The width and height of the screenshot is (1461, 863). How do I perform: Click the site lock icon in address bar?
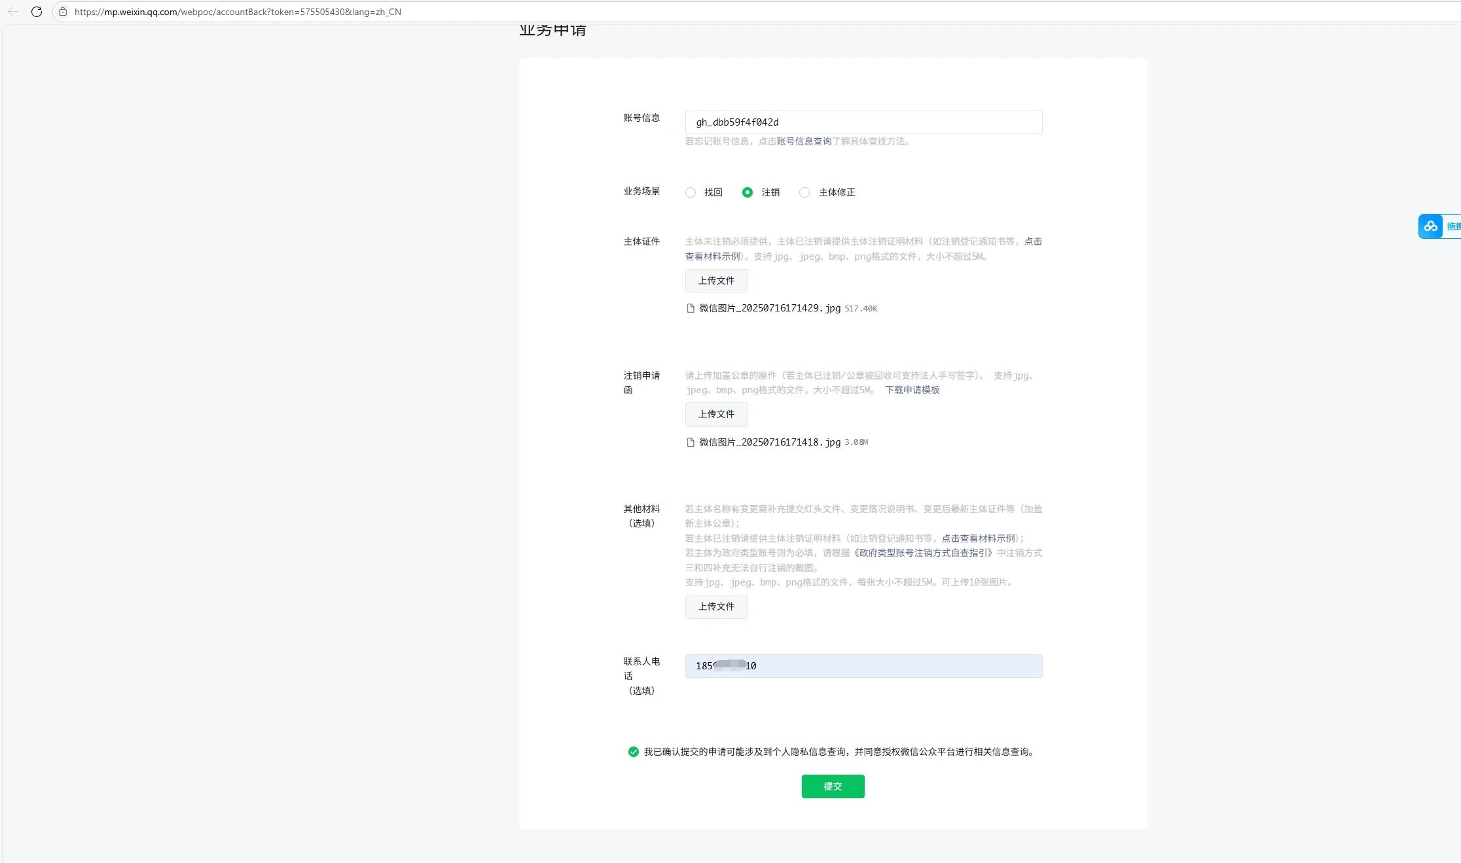tap(63, 12)
